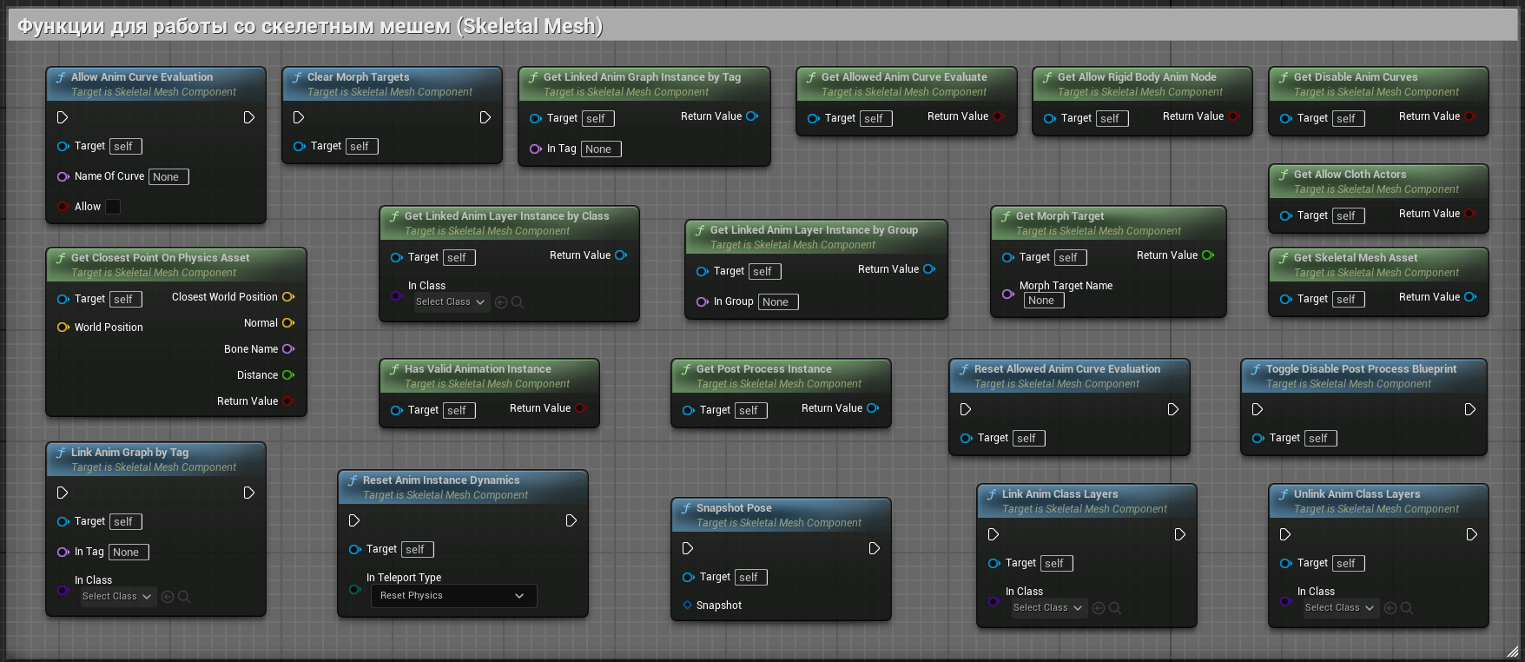
Task: Click Morph Target Name None field
Action: click(x=1044, y=301)
